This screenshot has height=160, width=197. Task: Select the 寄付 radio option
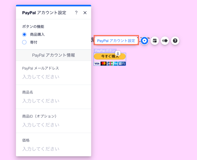pyautogui.click(x=24, y=42)
